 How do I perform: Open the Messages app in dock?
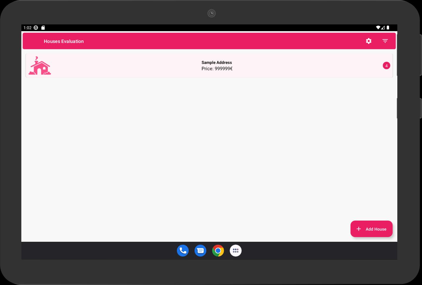200,251
